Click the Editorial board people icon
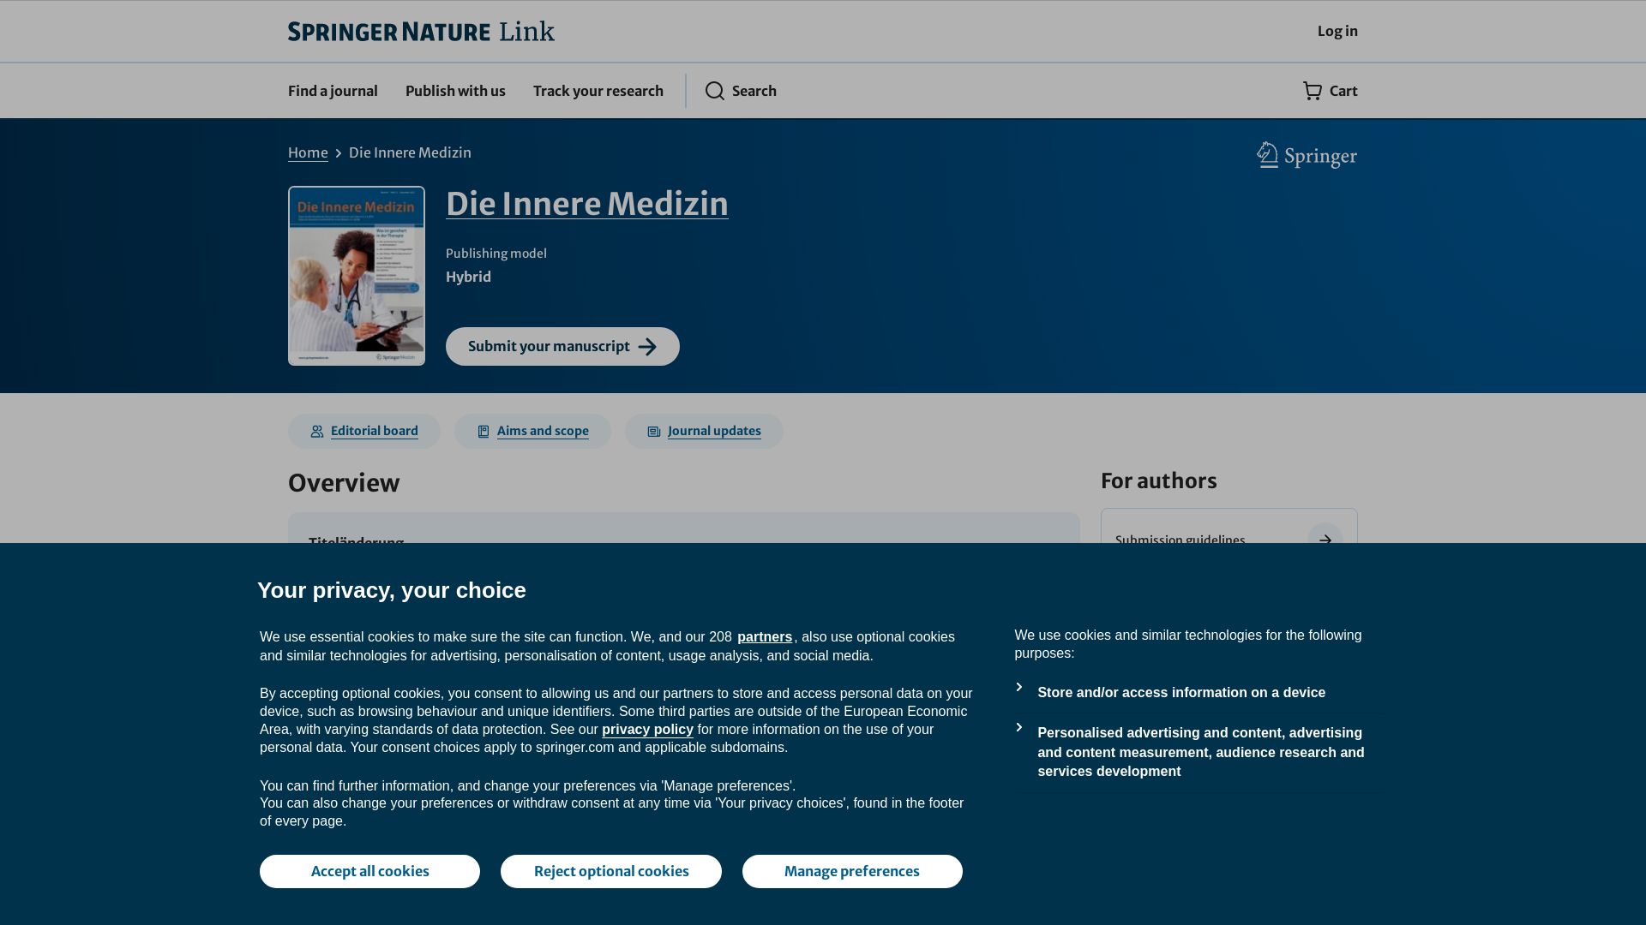 [317, 432]
